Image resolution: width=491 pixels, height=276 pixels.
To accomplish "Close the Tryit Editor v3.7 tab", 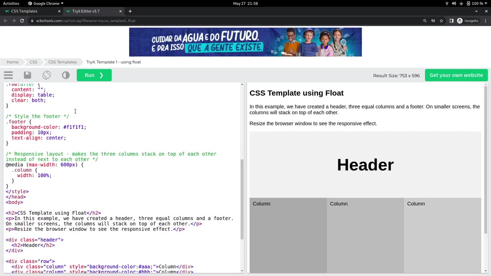I will click(x=120, y=11).
